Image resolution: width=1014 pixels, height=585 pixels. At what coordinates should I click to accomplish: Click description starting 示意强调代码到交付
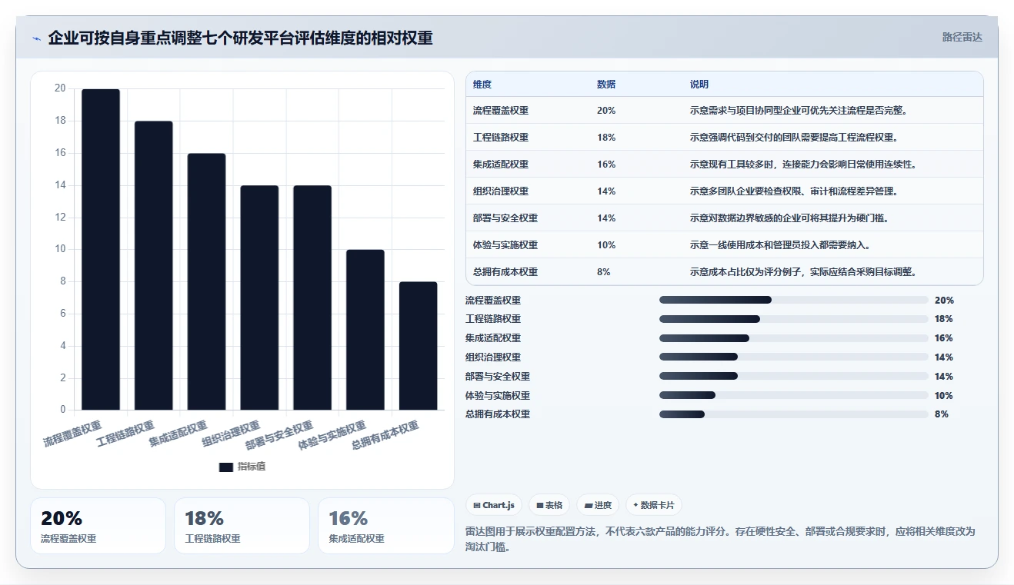pyautogui.click(x=794, y=137)
